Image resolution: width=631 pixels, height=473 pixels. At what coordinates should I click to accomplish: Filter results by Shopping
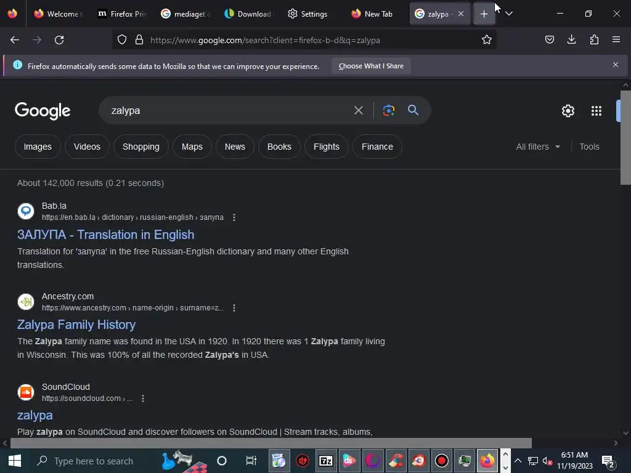(x=141, y=147)
